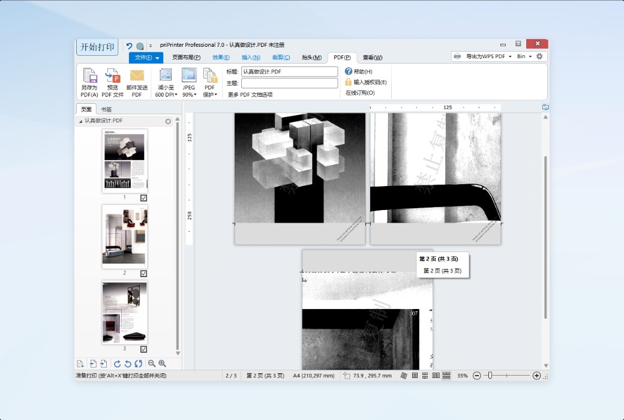Switch to the 查看(W) tab
This screenshot has height=420, width=624.
tap(373, 58)
